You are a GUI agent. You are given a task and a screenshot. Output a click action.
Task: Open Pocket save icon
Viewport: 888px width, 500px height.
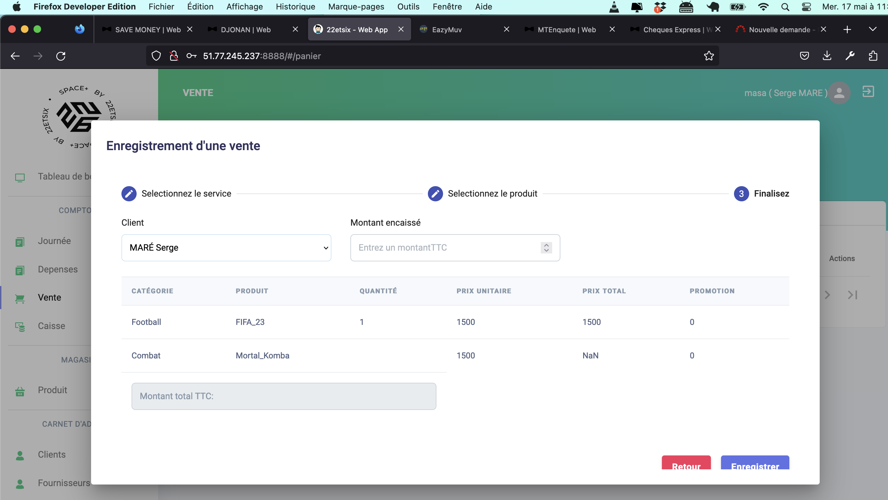[804, 56]
